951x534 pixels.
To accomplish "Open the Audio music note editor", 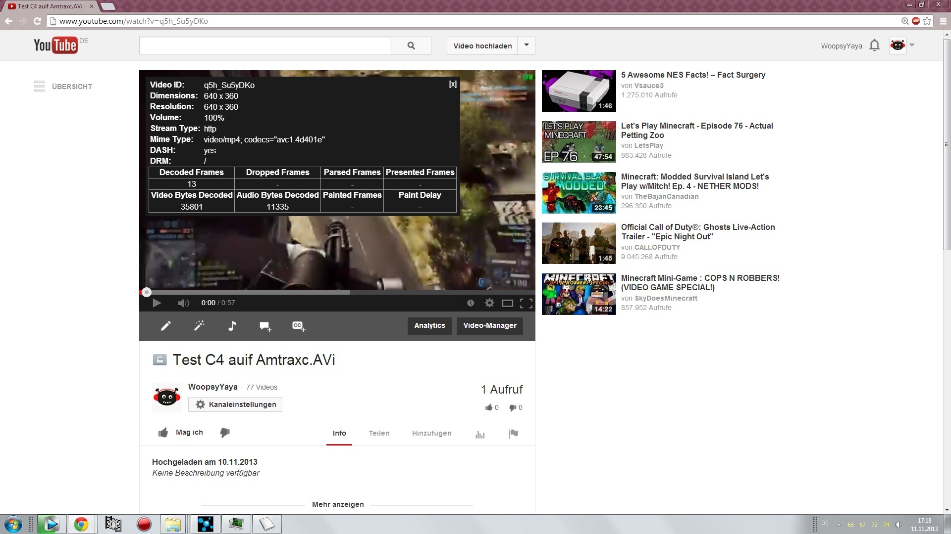I will coord(232,325).
